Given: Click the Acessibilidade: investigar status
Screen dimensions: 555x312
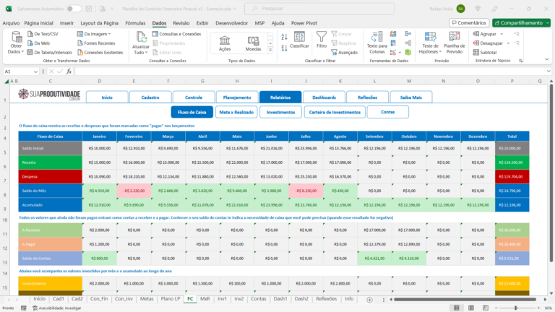Looking at the screenshot, I should (57, 308).
